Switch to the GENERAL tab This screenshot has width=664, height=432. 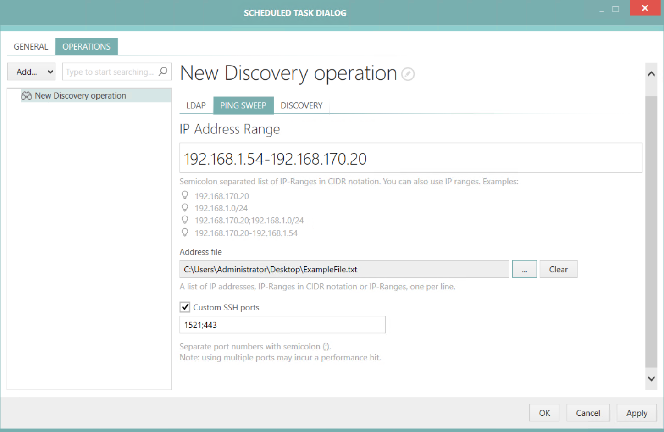pos(30,46)
